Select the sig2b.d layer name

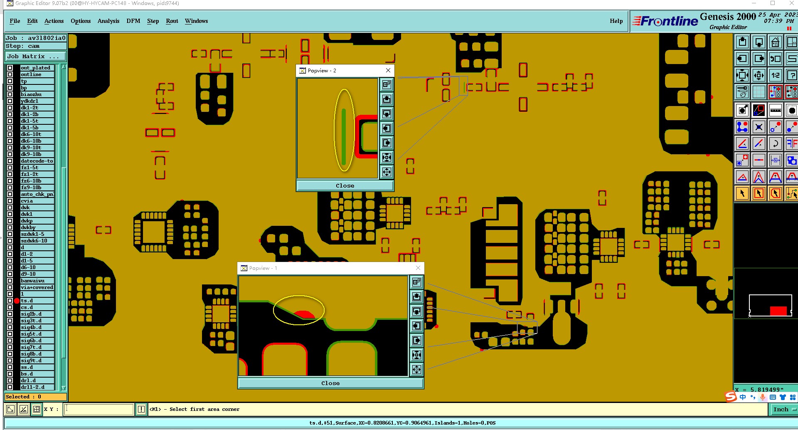[37, 314]
